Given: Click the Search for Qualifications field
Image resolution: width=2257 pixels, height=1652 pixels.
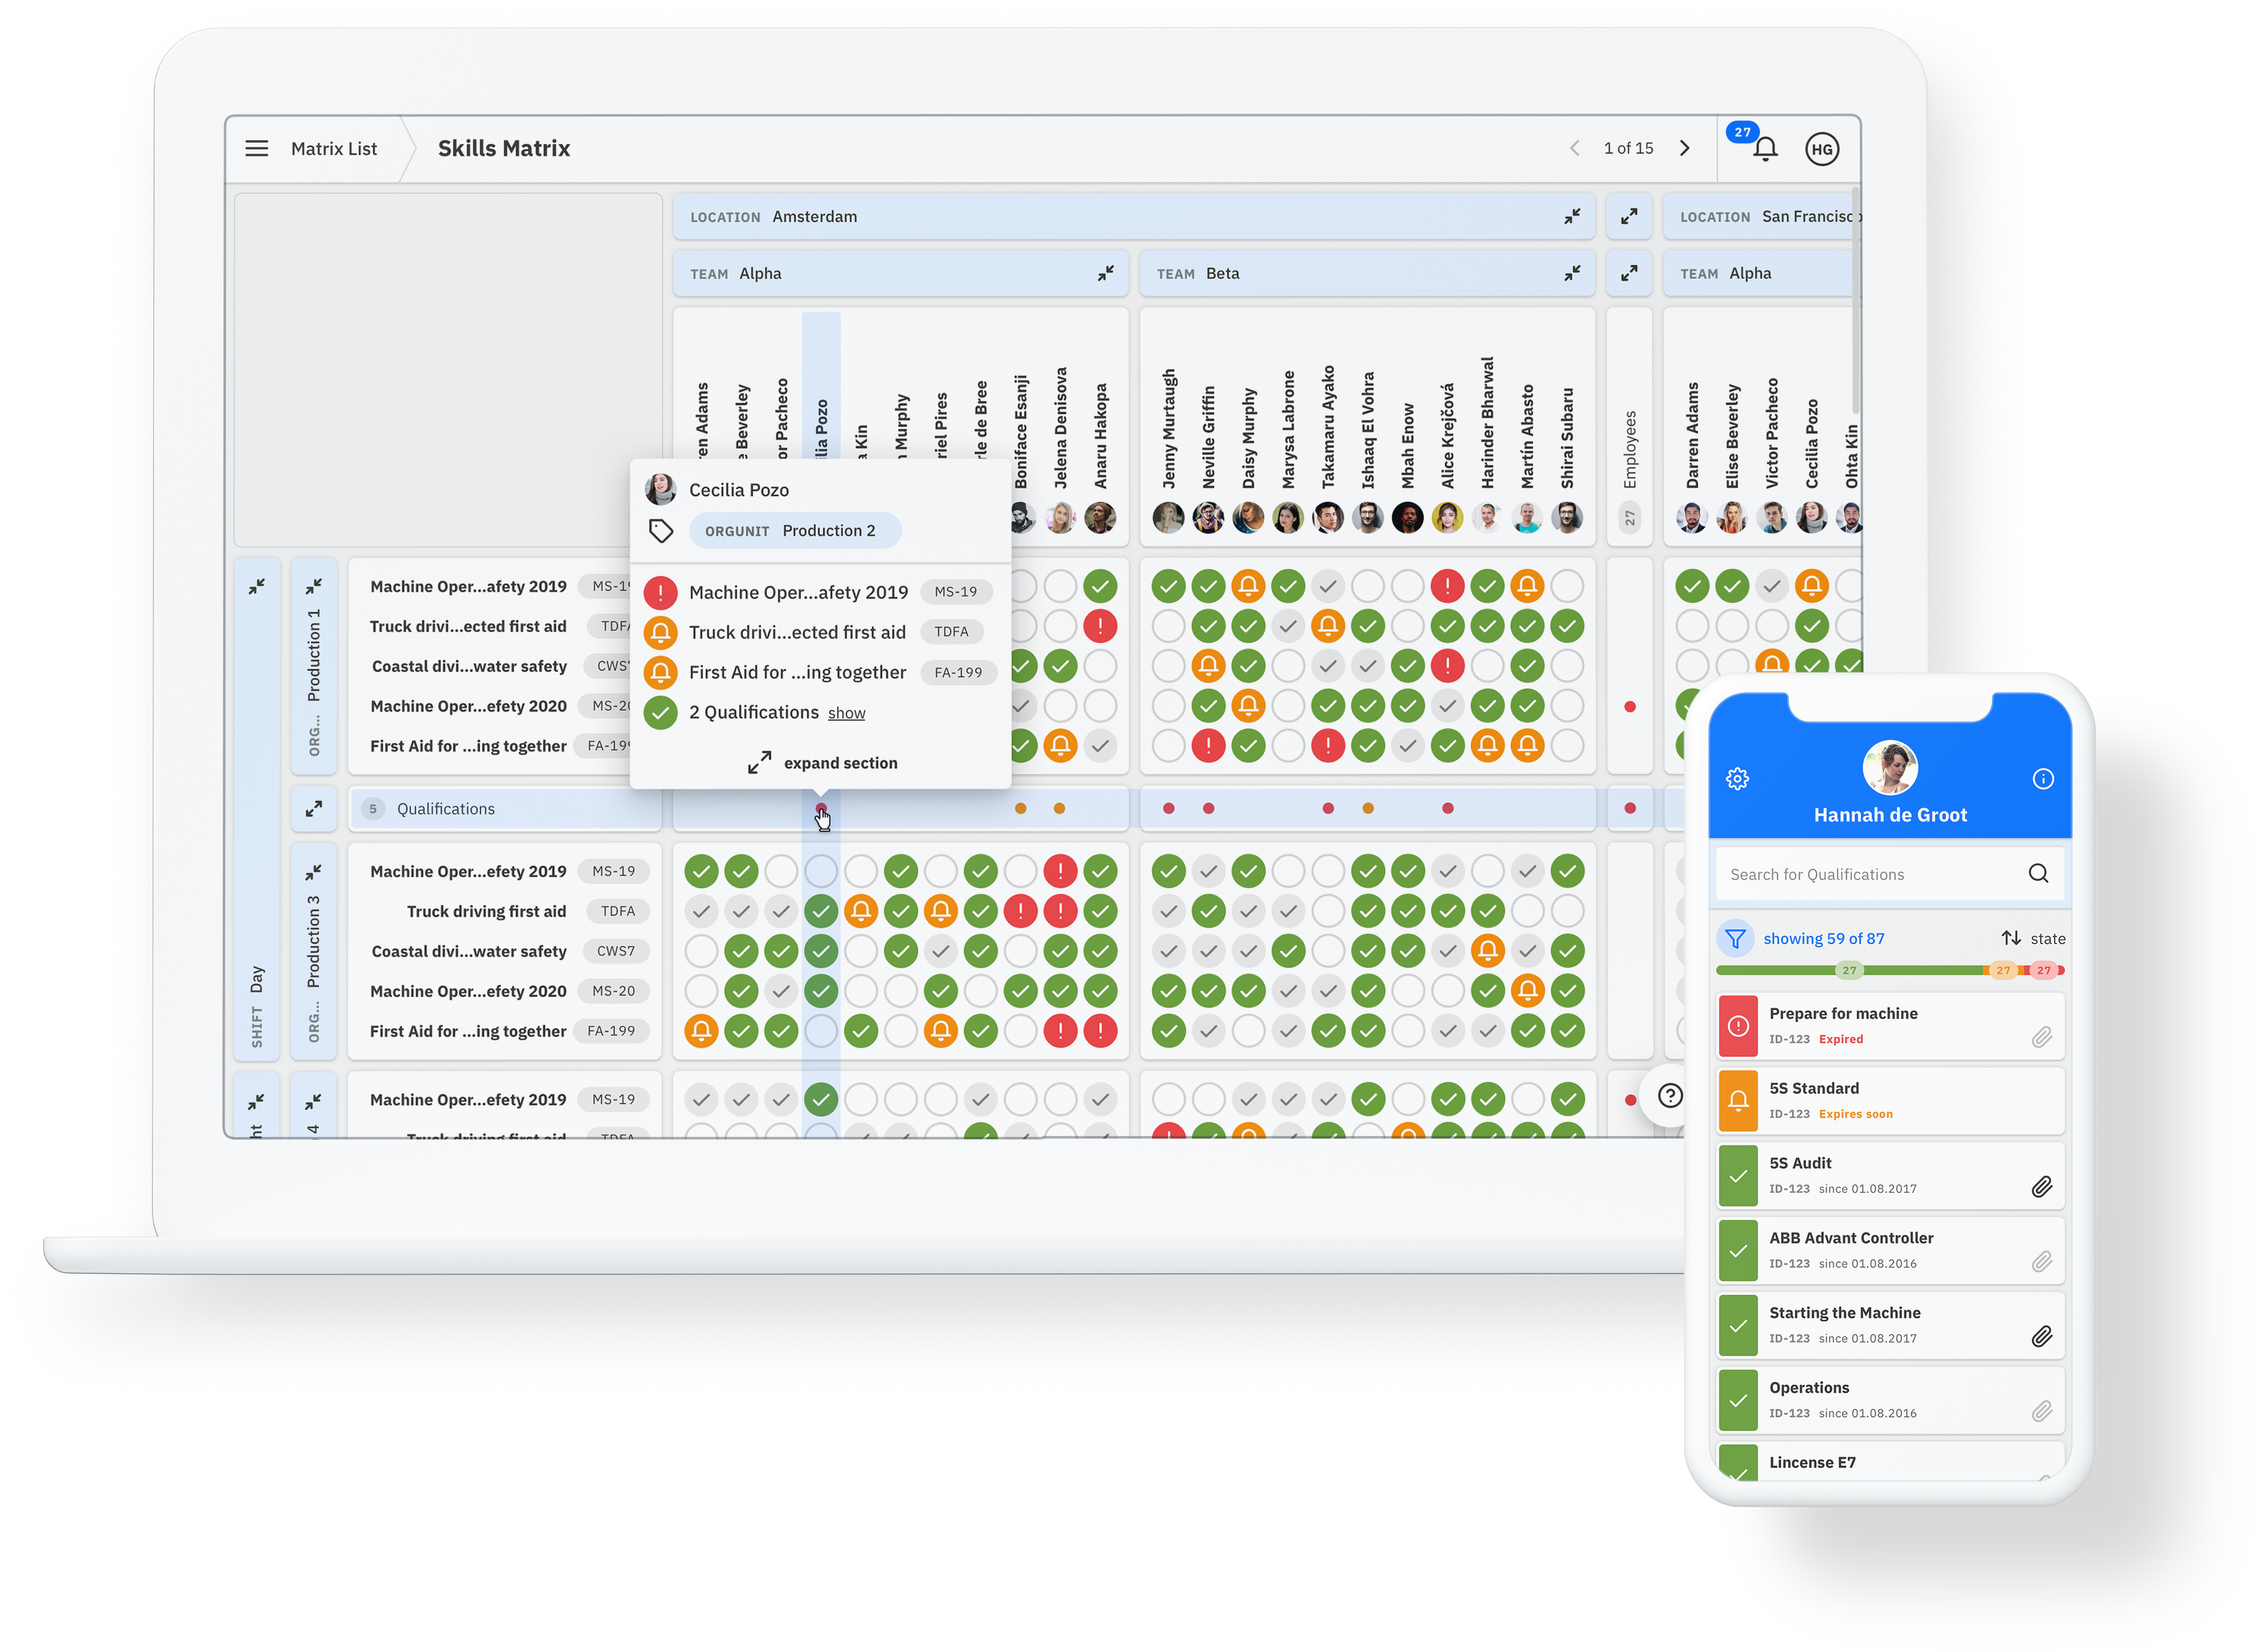Looking at the screenshot, I should coord(1890,874).
